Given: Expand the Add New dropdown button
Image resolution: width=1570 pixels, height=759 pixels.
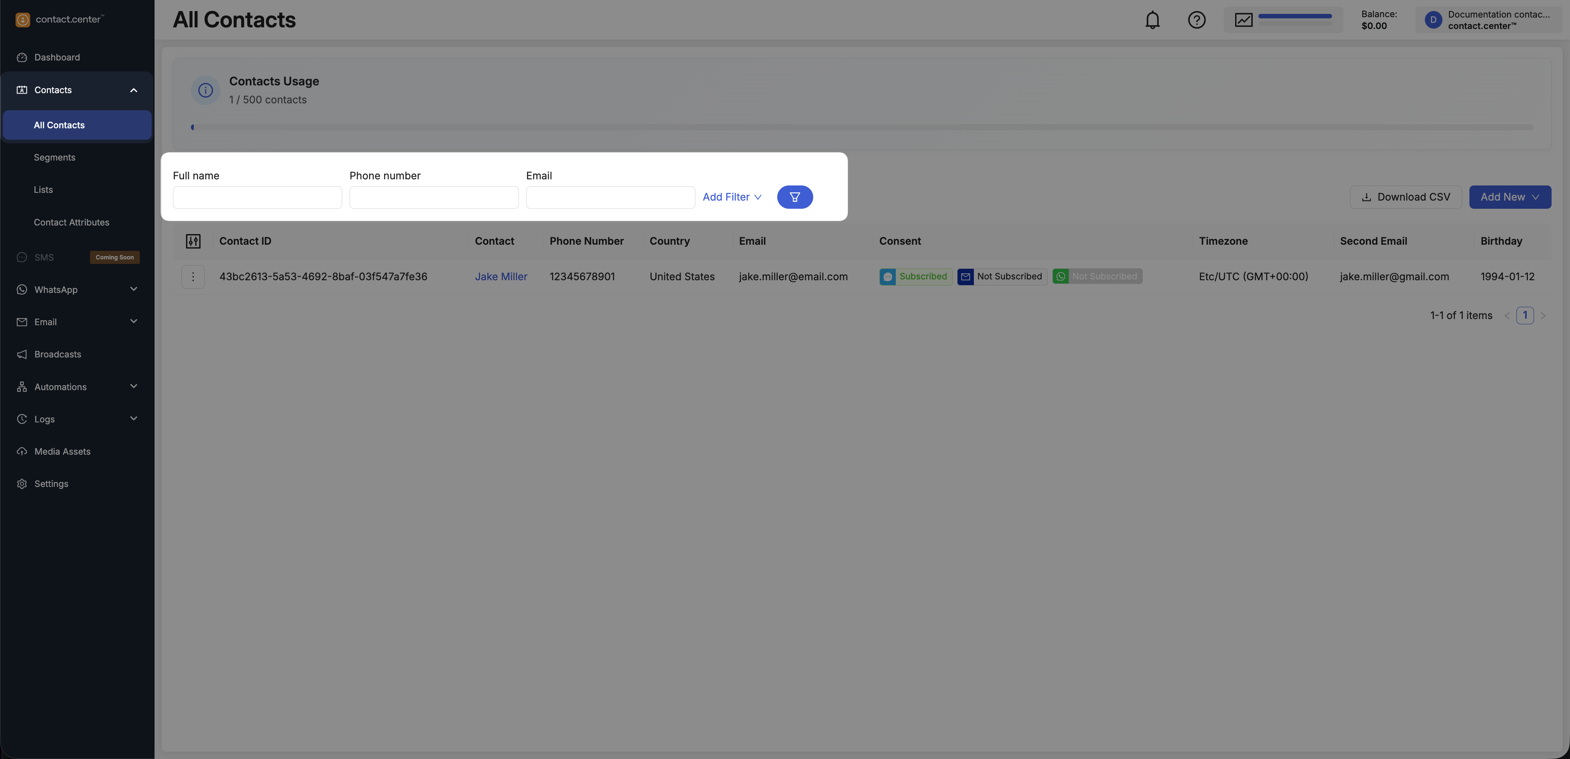Looking at the screenshot, I should click(x=1509, y=197).
